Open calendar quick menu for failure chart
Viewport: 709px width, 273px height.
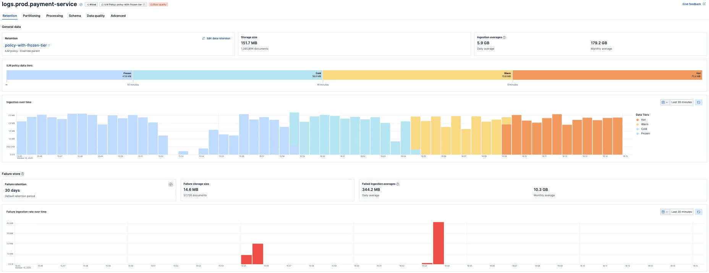click(665, 212)
